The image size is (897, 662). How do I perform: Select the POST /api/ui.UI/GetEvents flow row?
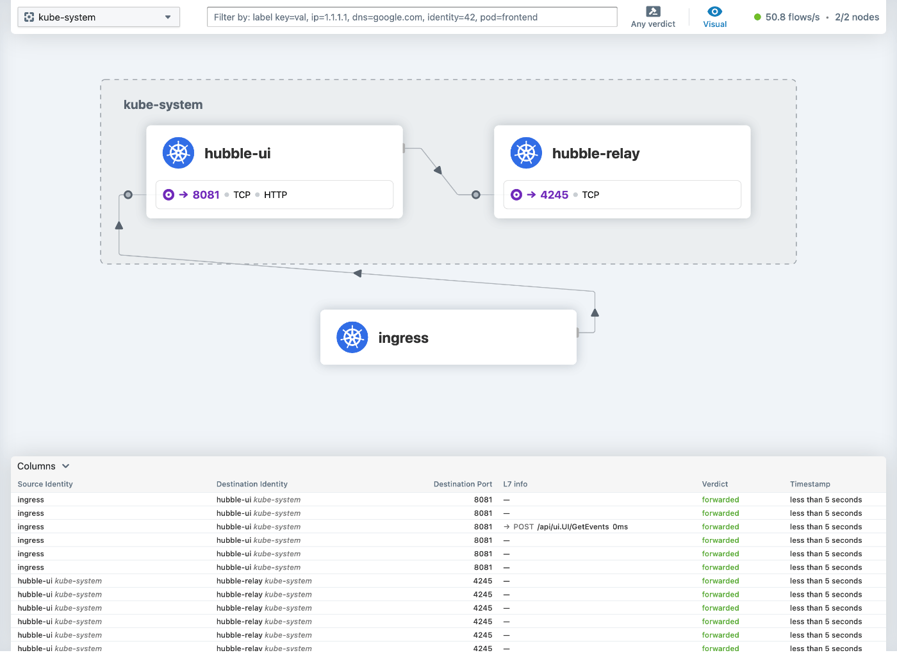(448, 527)
